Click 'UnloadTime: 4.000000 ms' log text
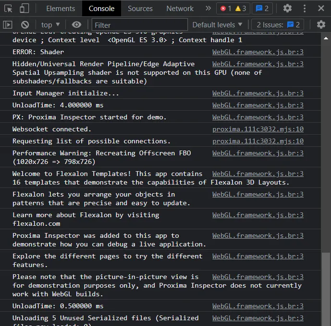This screenshot has width=331, height=326. [58, 105]
